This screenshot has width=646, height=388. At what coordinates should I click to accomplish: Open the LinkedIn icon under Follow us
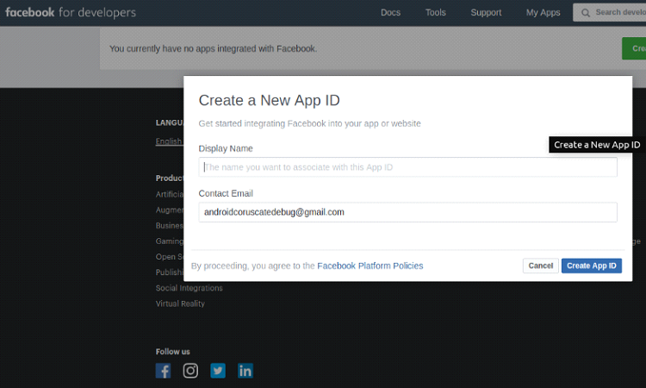tap(245, 371)
